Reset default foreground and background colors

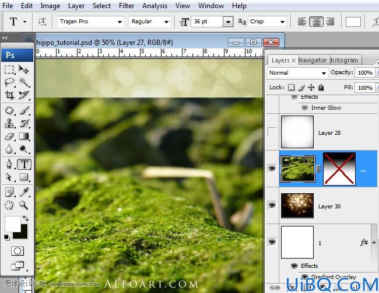[7, 237]
